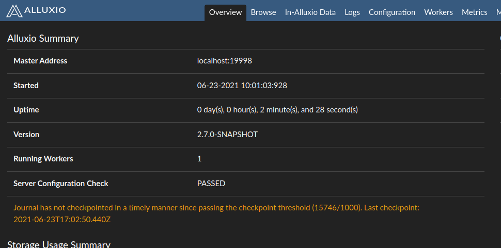Open the Metrics tab
This screenshot has height=248, width=501.
tap(475, 13)
